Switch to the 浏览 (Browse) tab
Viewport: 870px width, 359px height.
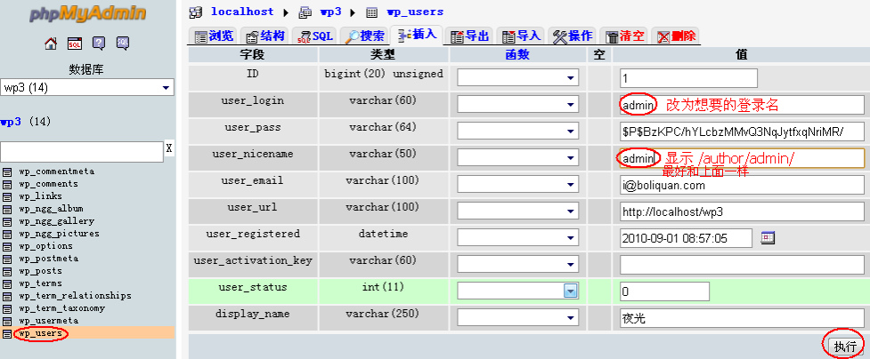click(x=215, y=36)
